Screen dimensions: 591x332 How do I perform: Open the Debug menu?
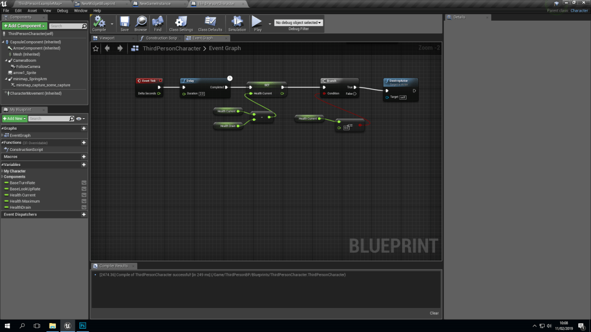(x=62, y=11)
